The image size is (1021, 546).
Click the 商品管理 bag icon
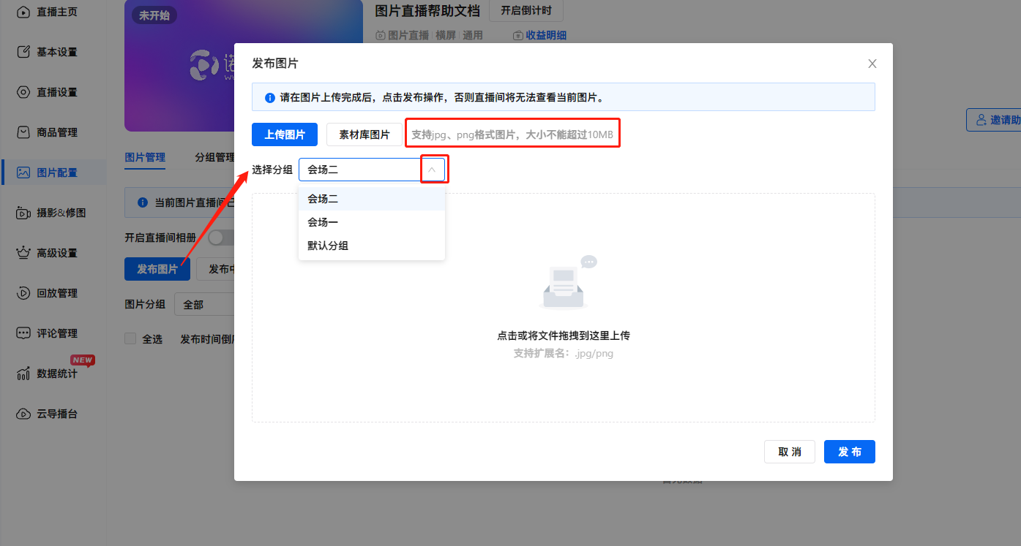pos(23,132)
